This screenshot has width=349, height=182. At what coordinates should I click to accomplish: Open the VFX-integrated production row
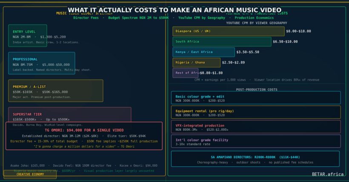(x=256, y=127)
